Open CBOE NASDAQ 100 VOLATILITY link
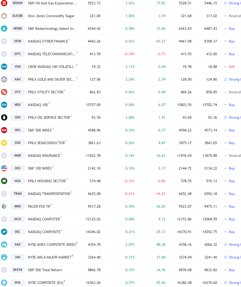 click(52, 67)
